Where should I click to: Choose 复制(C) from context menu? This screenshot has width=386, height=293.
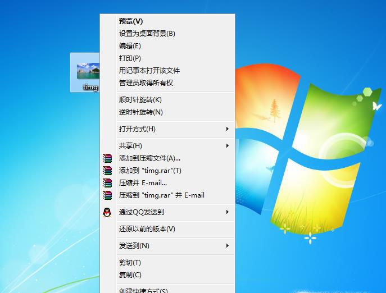click(x=167, y=275)
